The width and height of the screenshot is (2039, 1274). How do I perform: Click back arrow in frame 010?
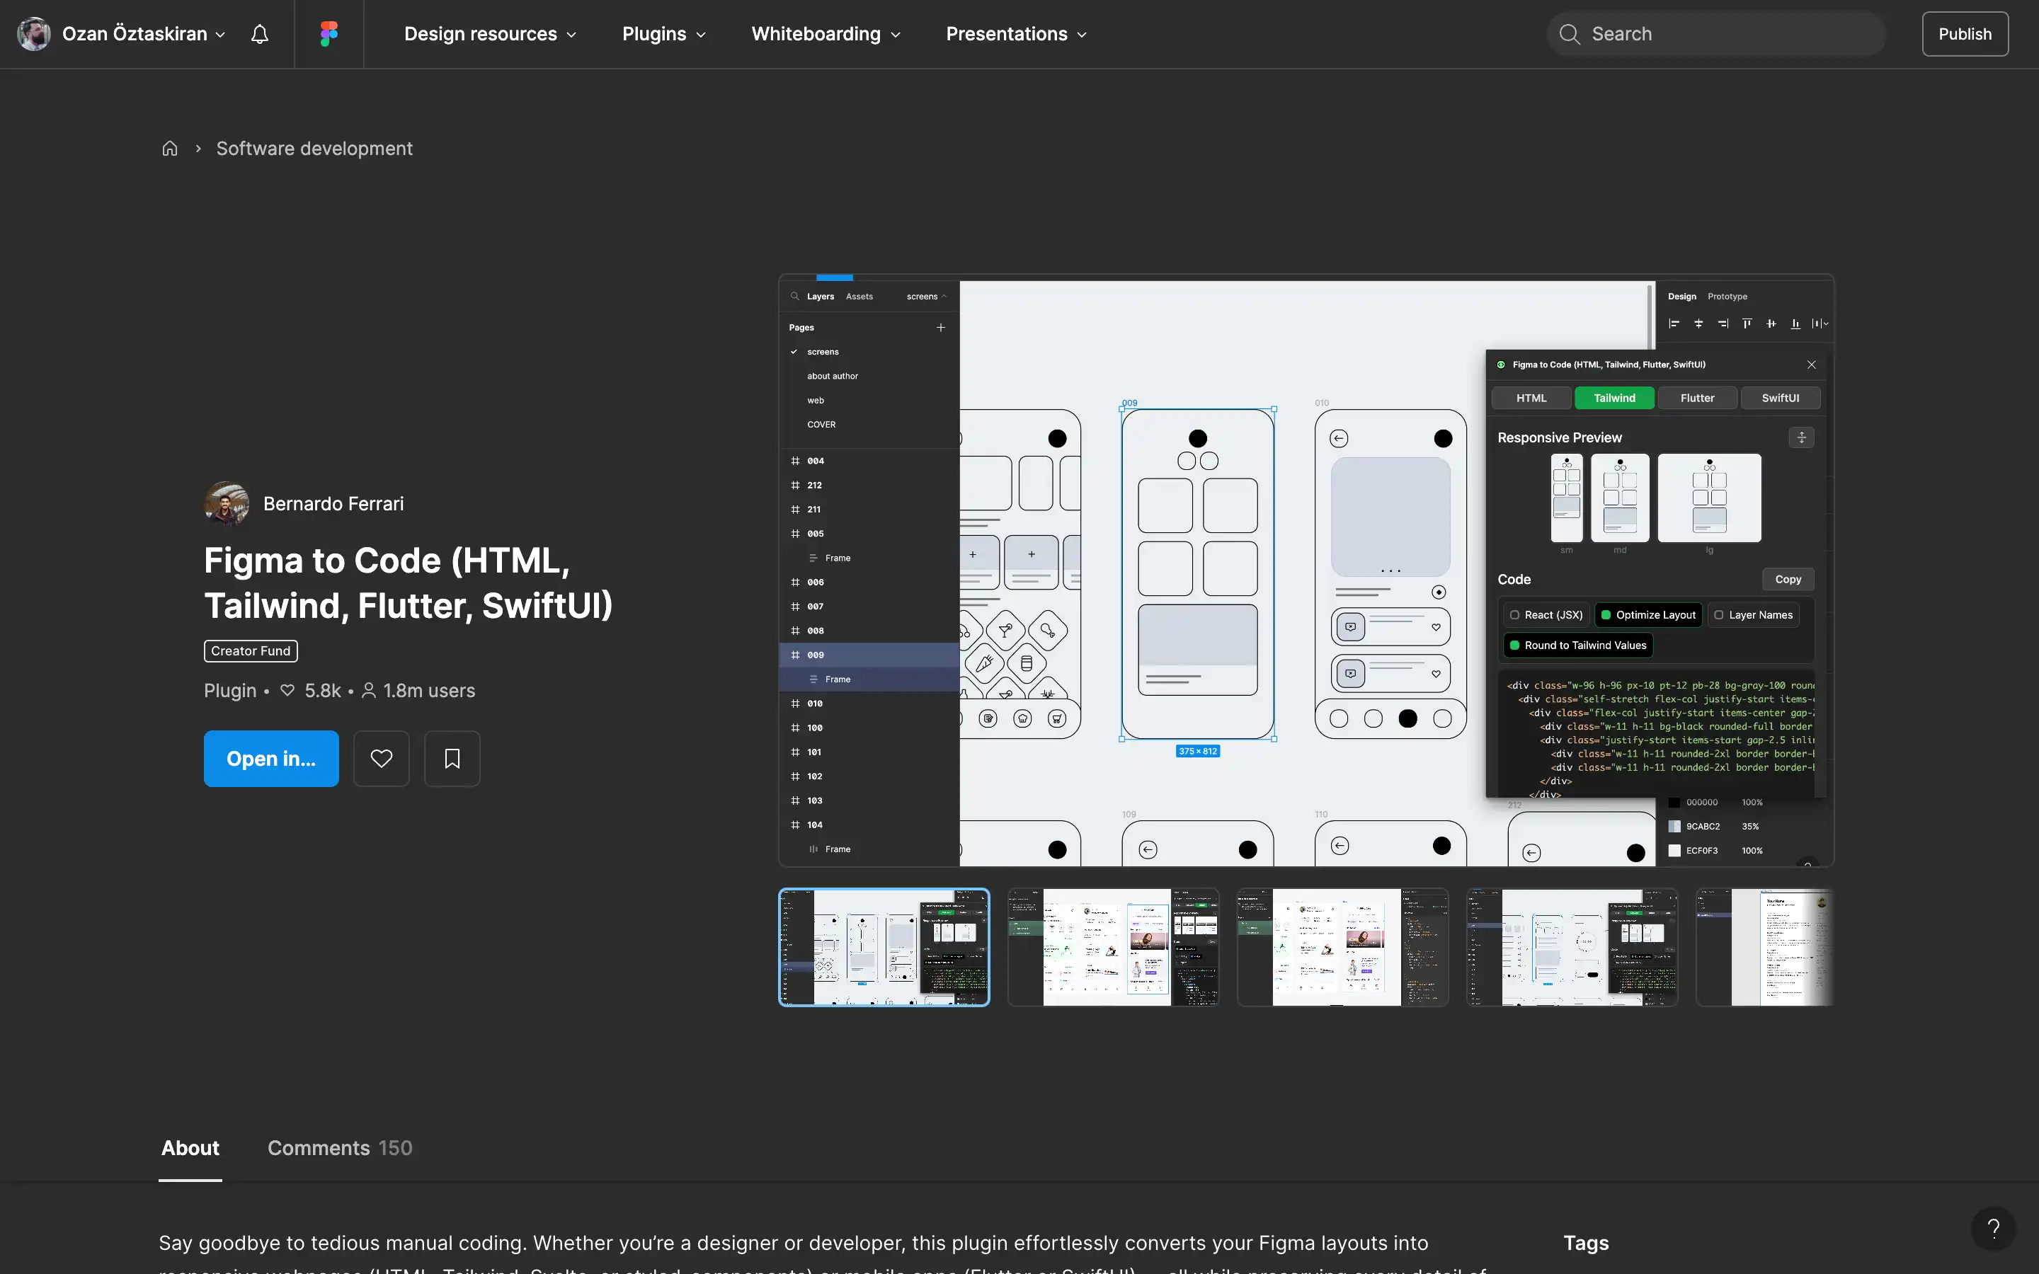coord(1339,438)
